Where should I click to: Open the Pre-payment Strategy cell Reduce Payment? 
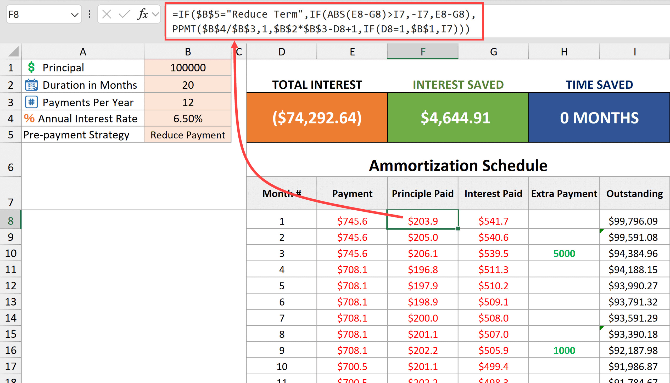[188, 135]
